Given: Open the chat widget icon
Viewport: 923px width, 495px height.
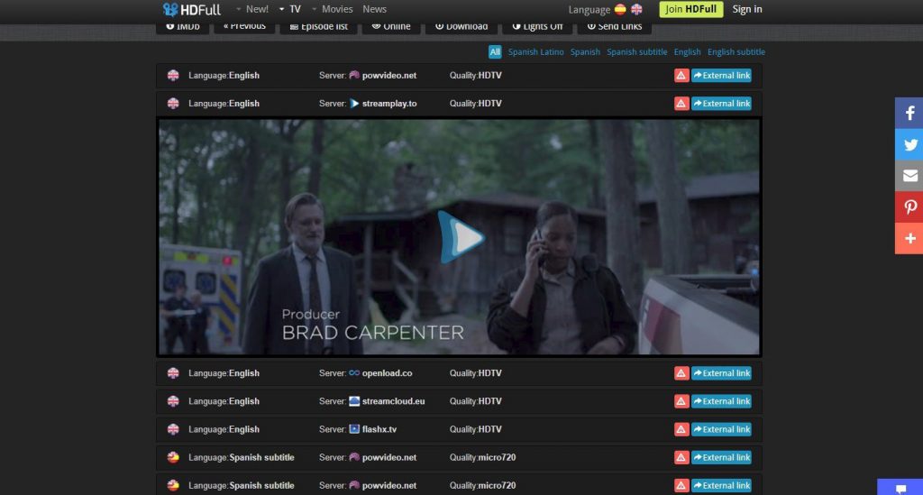Looking at the screenshot, I should pos(900,488).
